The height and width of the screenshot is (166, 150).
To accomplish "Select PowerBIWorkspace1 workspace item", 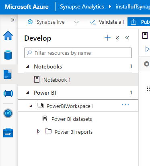I will tap(78, 106).
